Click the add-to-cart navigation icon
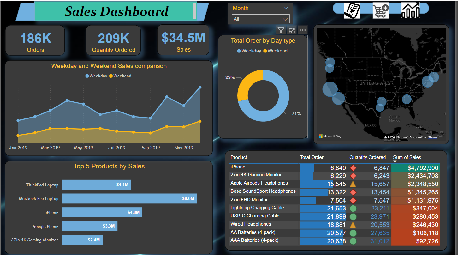 coord(381,10)
